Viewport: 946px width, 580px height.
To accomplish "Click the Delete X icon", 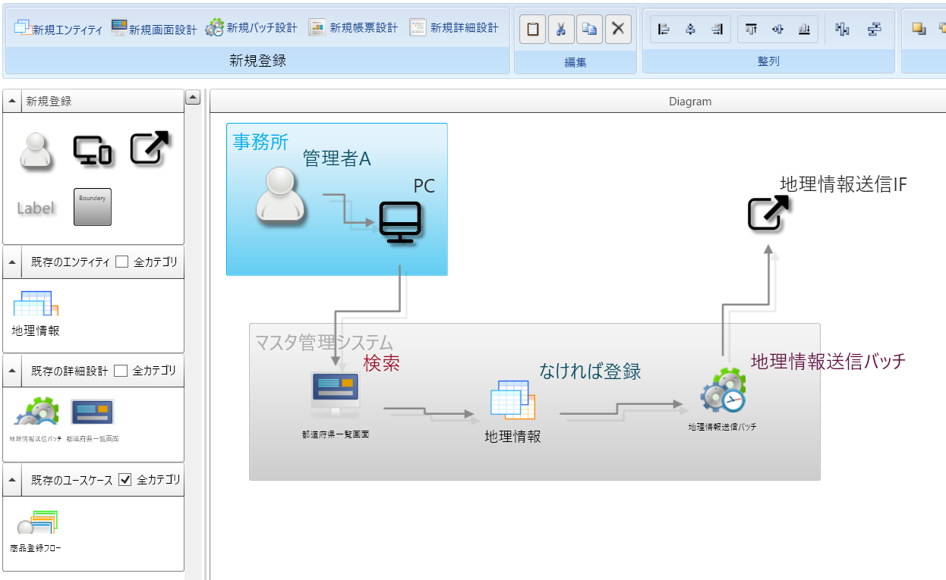I will point(618,30).
